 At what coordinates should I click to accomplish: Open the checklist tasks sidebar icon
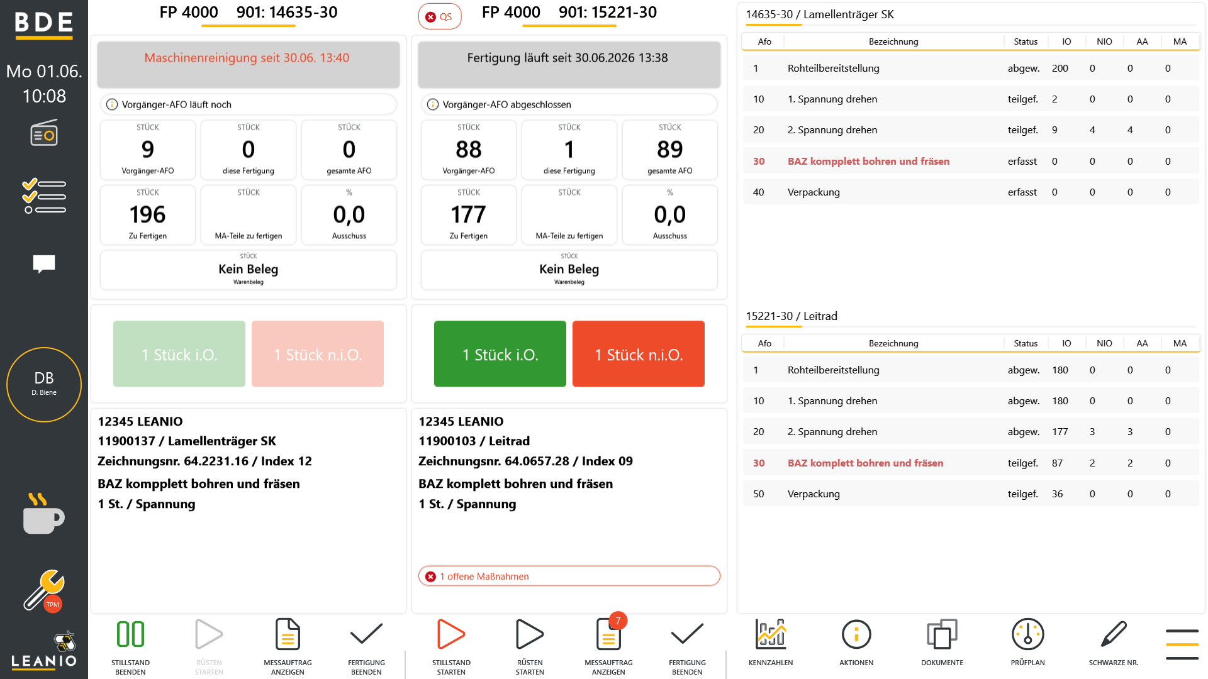tap(44, 196)
